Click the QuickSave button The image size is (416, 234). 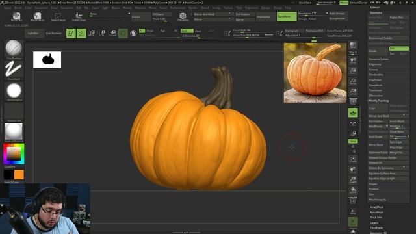(x=305, y=3)
